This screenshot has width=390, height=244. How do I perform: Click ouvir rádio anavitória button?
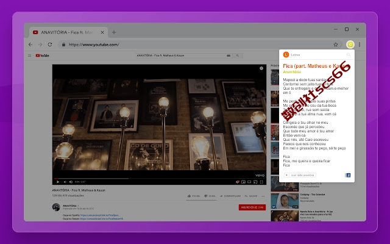tap(300, 175)
